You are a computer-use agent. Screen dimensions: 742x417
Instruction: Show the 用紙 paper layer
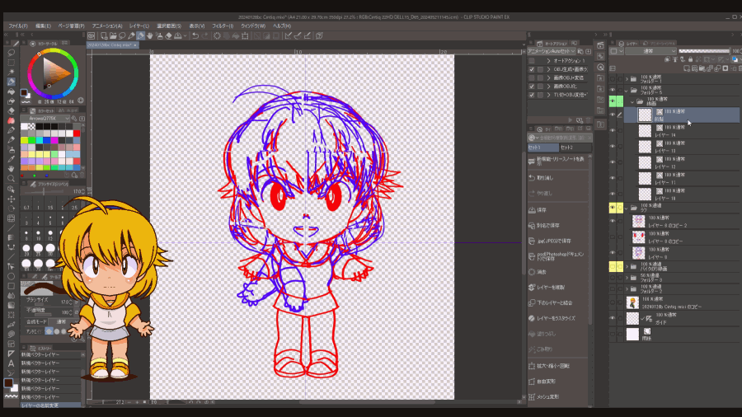[613, 335]
